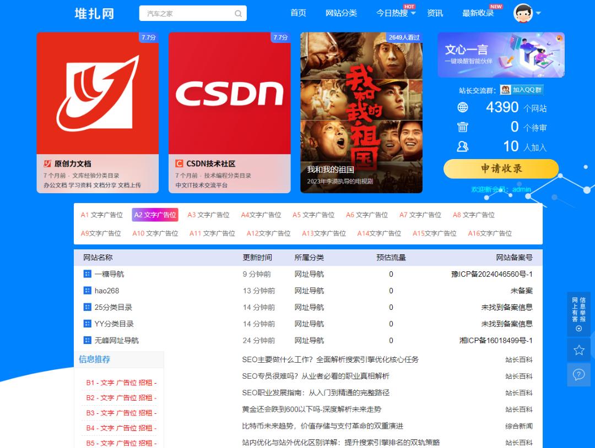The image size is (595, 448).
Task: Click 湘ICP备16018499号-1 record number
Action: click(496, 341)
